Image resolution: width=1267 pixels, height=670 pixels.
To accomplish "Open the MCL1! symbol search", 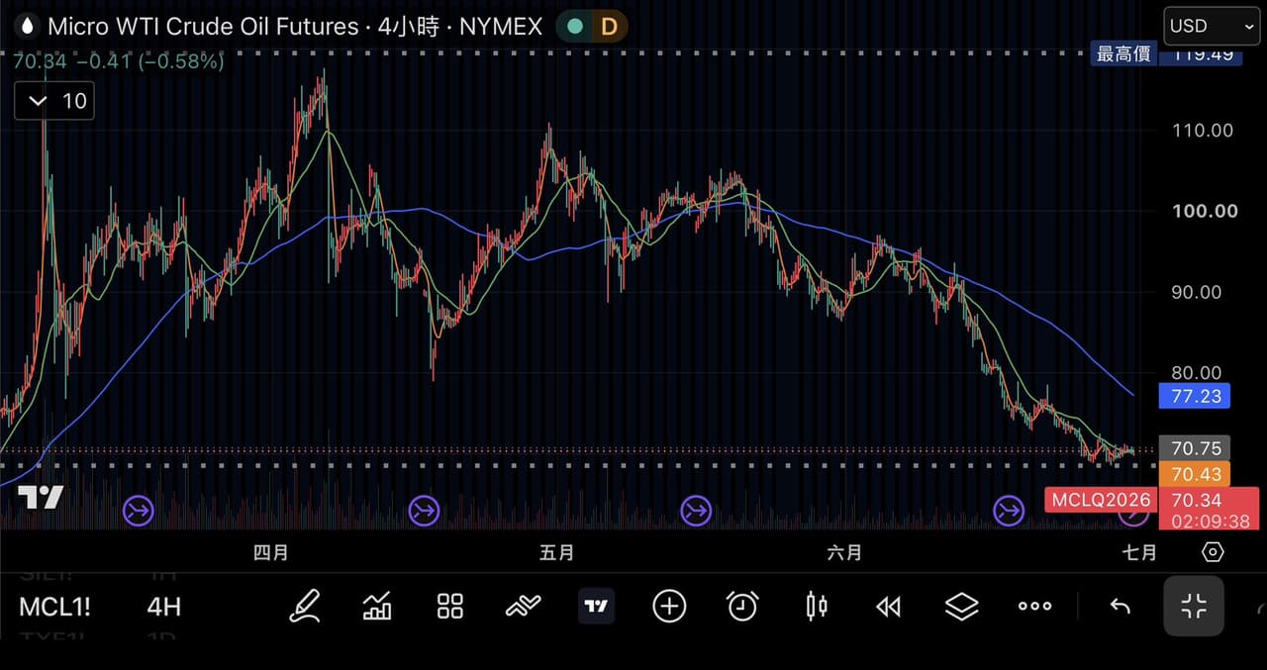I will (x=54, y=607).
